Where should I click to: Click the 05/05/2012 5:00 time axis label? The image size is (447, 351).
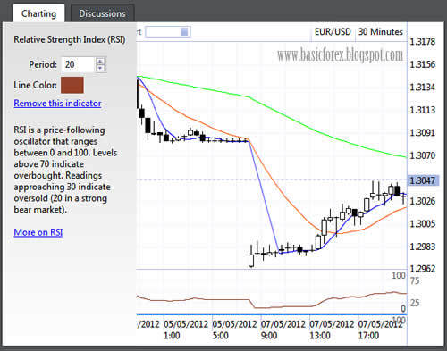point(234,330)
